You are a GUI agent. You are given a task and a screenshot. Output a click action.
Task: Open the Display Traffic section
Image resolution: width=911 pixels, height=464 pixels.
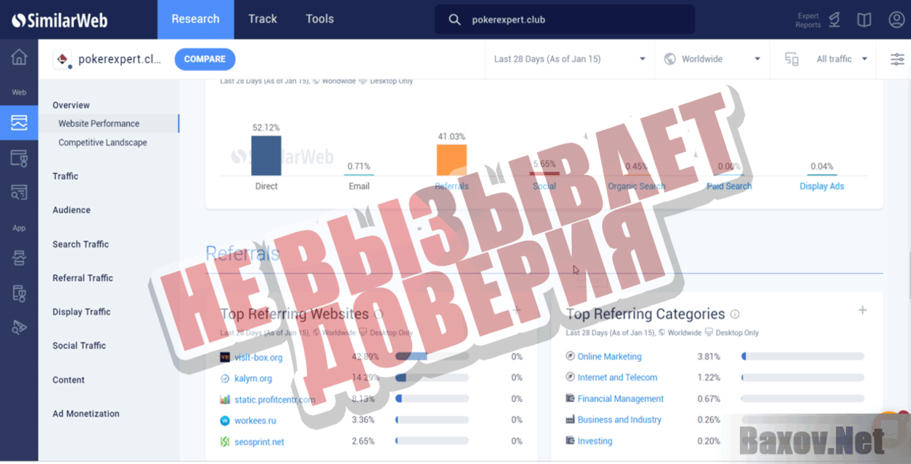pos(81,312)
